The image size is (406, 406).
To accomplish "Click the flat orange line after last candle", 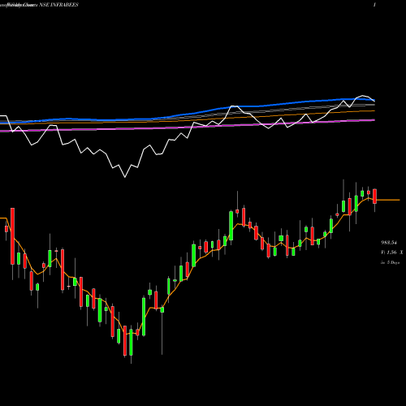I will click(x=388, y=200).
